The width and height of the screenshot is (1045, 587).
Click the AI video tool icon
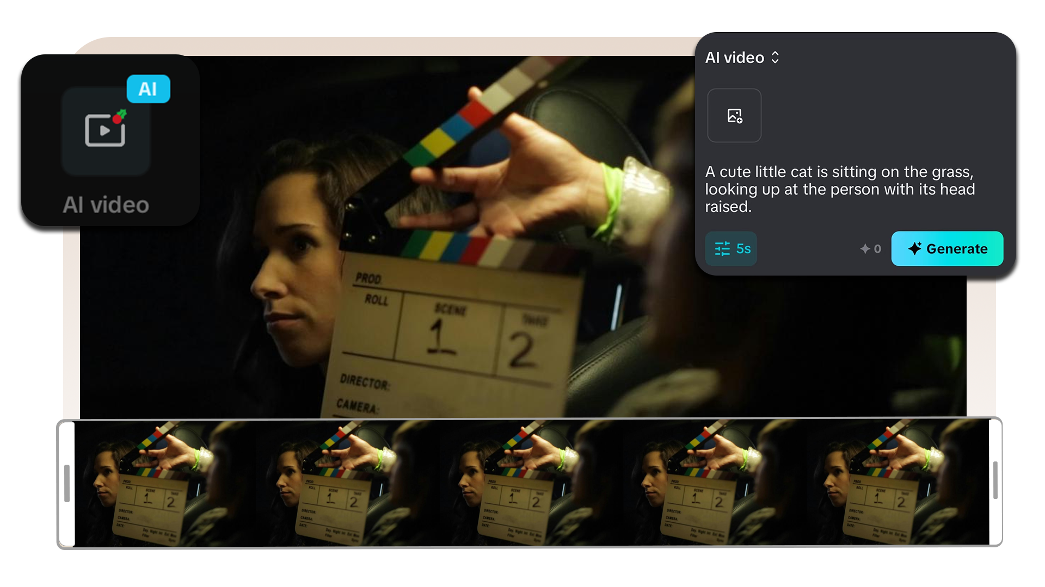pyautogui.click(x=106, y=130)
